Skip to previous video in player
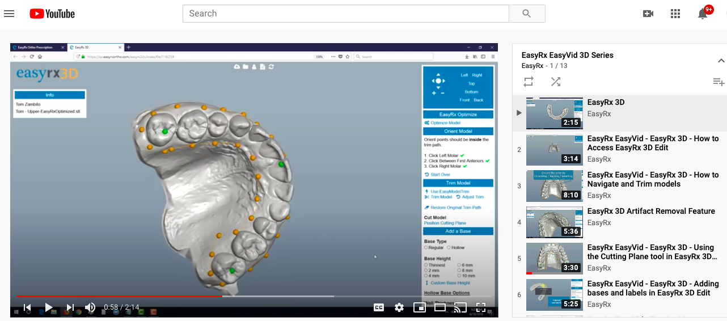 click(27, 307)
